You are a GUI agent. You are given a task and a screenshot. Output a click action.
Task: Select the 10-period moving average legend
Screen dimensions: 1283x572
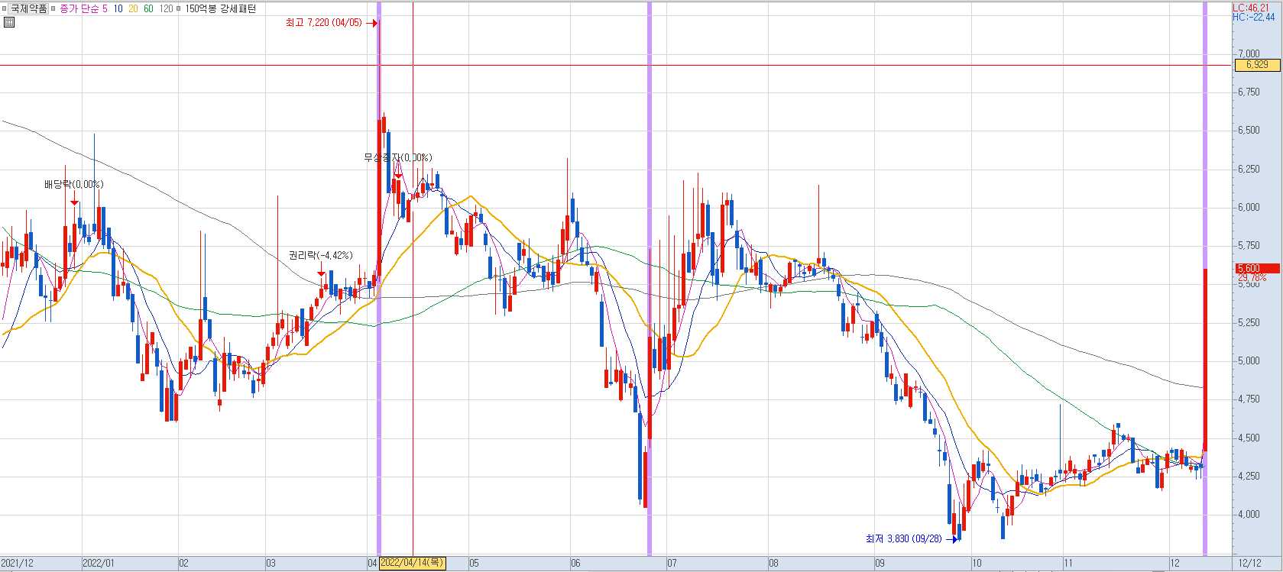(x=118, y=8)
